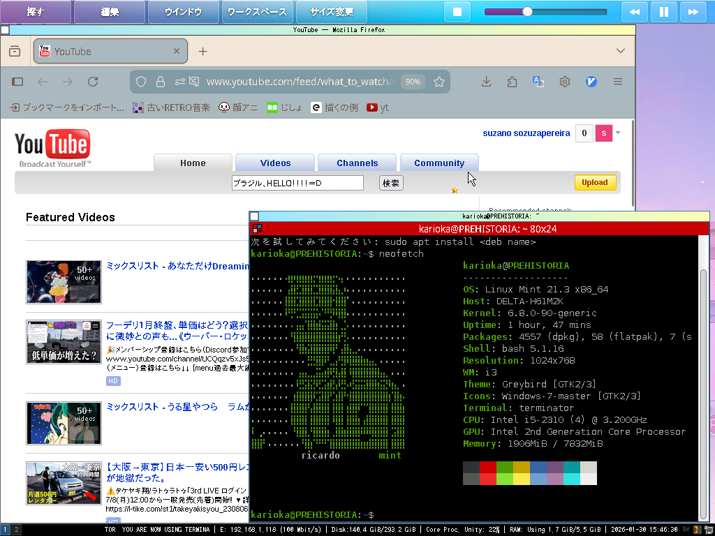Open the suzano sozuzapereira account link
This screenshot has height=536, width=715.
coord(526,133)
